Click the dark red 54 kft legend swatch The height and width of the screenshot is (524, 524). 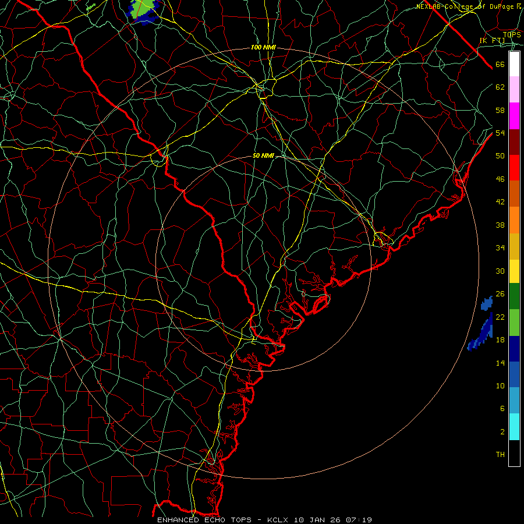click(x=514, y=141)
